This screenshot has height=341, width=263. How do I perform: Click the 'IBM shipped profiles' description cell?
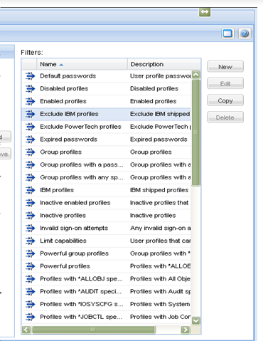coord(159,190)
